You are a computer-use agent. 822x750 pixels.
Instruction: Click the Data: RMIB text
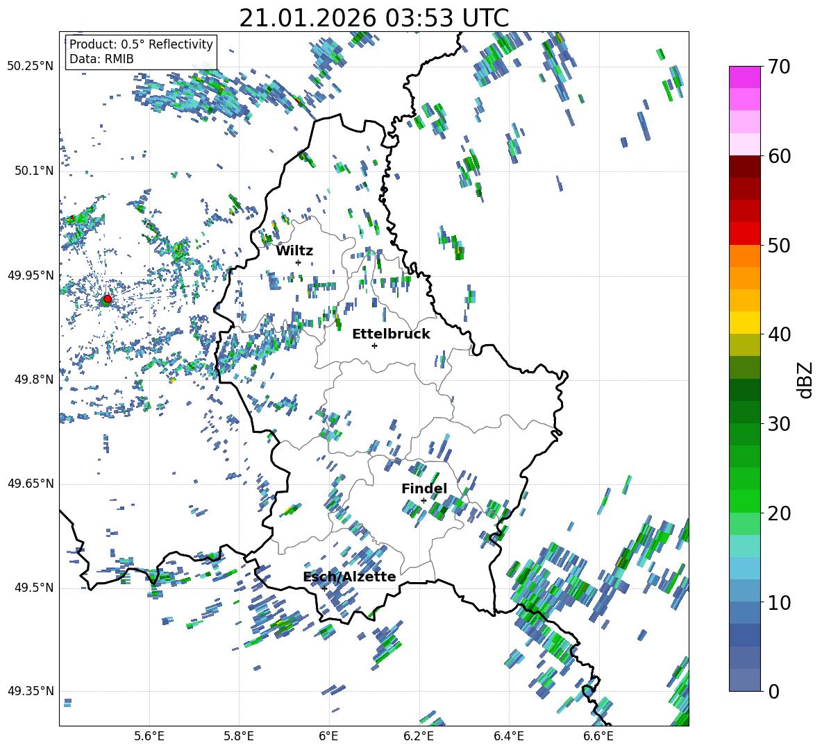coord(101,59)
